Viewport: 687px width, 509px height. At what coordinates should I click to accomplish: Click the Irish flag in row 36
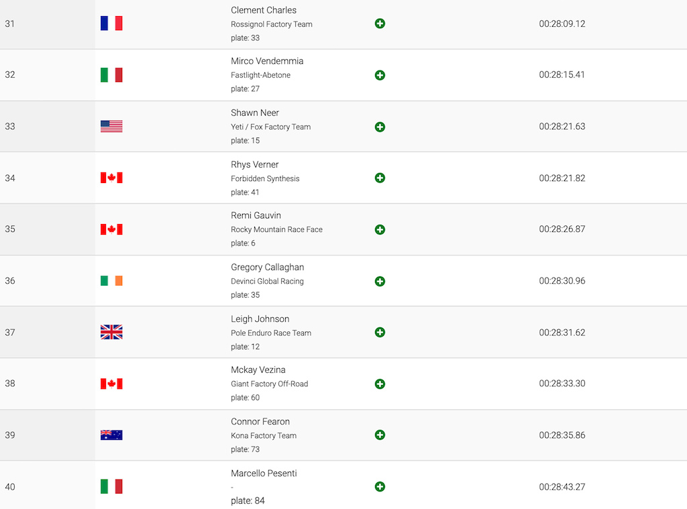coord(111,281)
